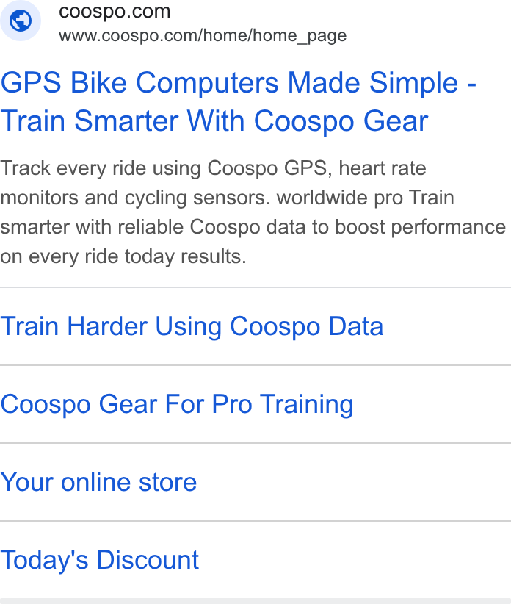This screenshot has width=511, height=604.
Task: Visit Coospo Gear For Pro Training sitelink
Action: tap(177, 404)
